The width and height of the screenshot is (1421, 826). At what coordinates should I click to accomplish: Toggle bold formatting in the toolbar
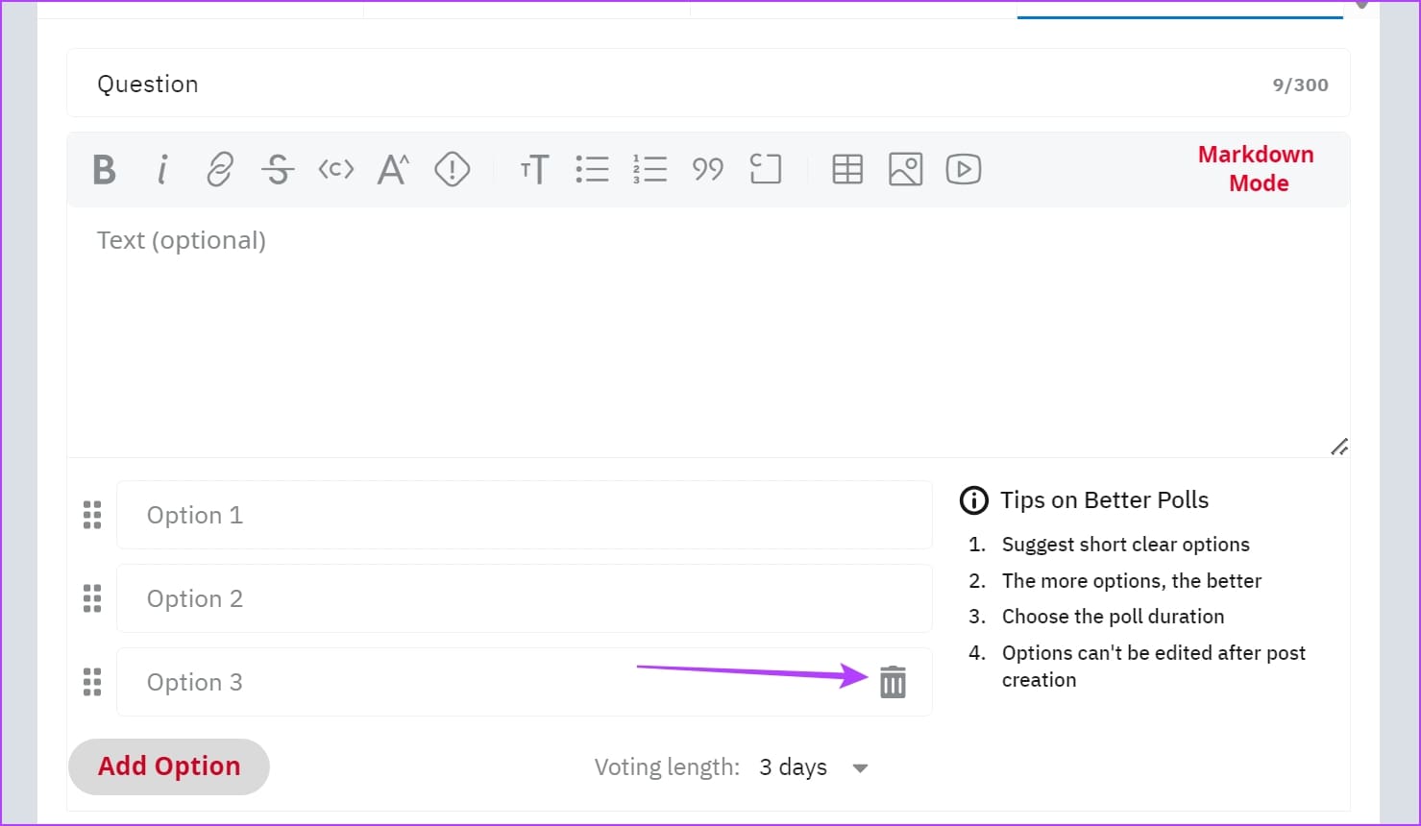104,170
